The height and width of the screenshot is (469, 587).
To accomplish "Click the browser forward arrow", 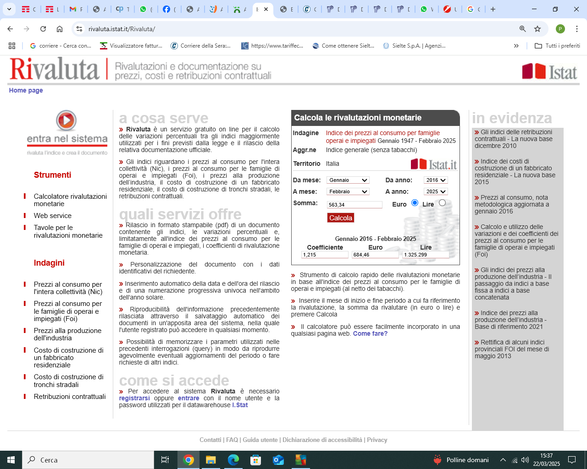I will point(27,29).
